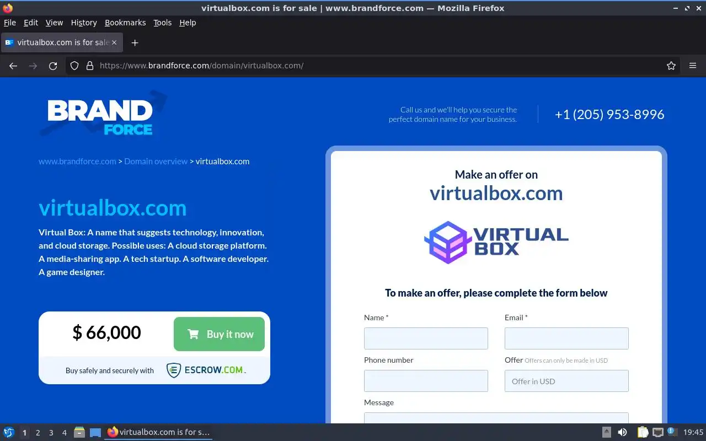Image resolution: width=706 pixels, height=441 pixels.
Task: Click the BrandForce logo
Action: (x=103, y=114)
